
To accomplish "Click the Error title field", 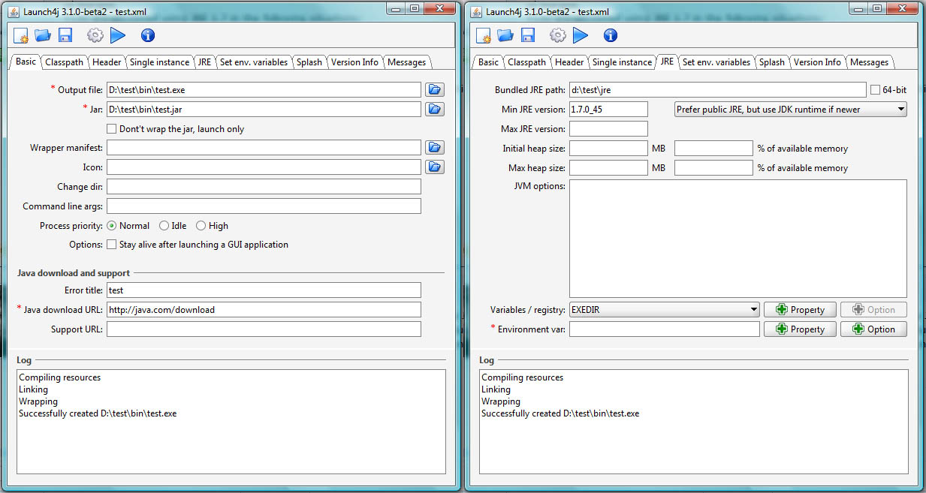I will click(x=264, y=290).
